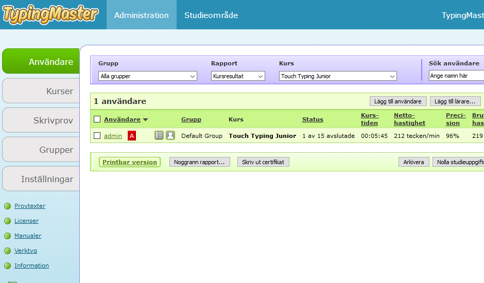This screenshot has height=283, width=484.
Task: Click the Sök användare name input field
Action: (x=457, y=76)
